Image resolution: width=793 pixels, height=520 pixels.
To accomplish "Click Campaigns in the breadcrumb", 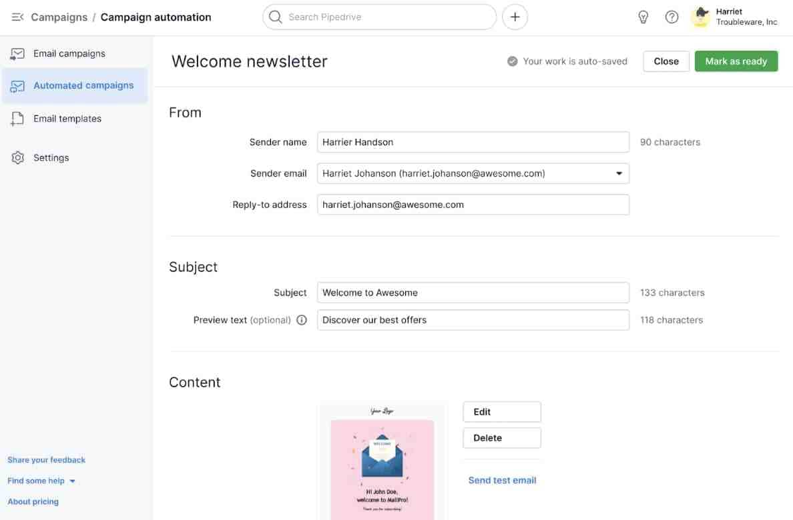I will click(59, 17).
